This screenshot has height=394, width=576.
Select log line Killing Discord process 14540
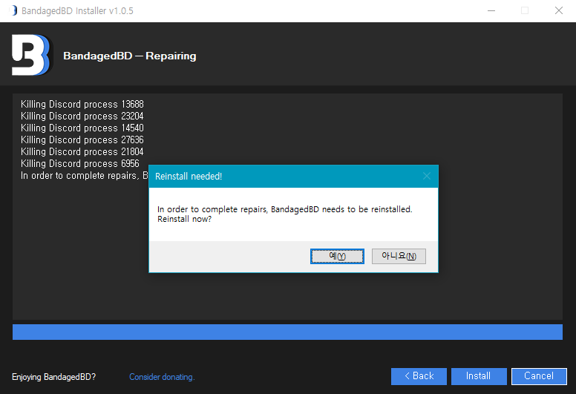(x=82, y=128)
